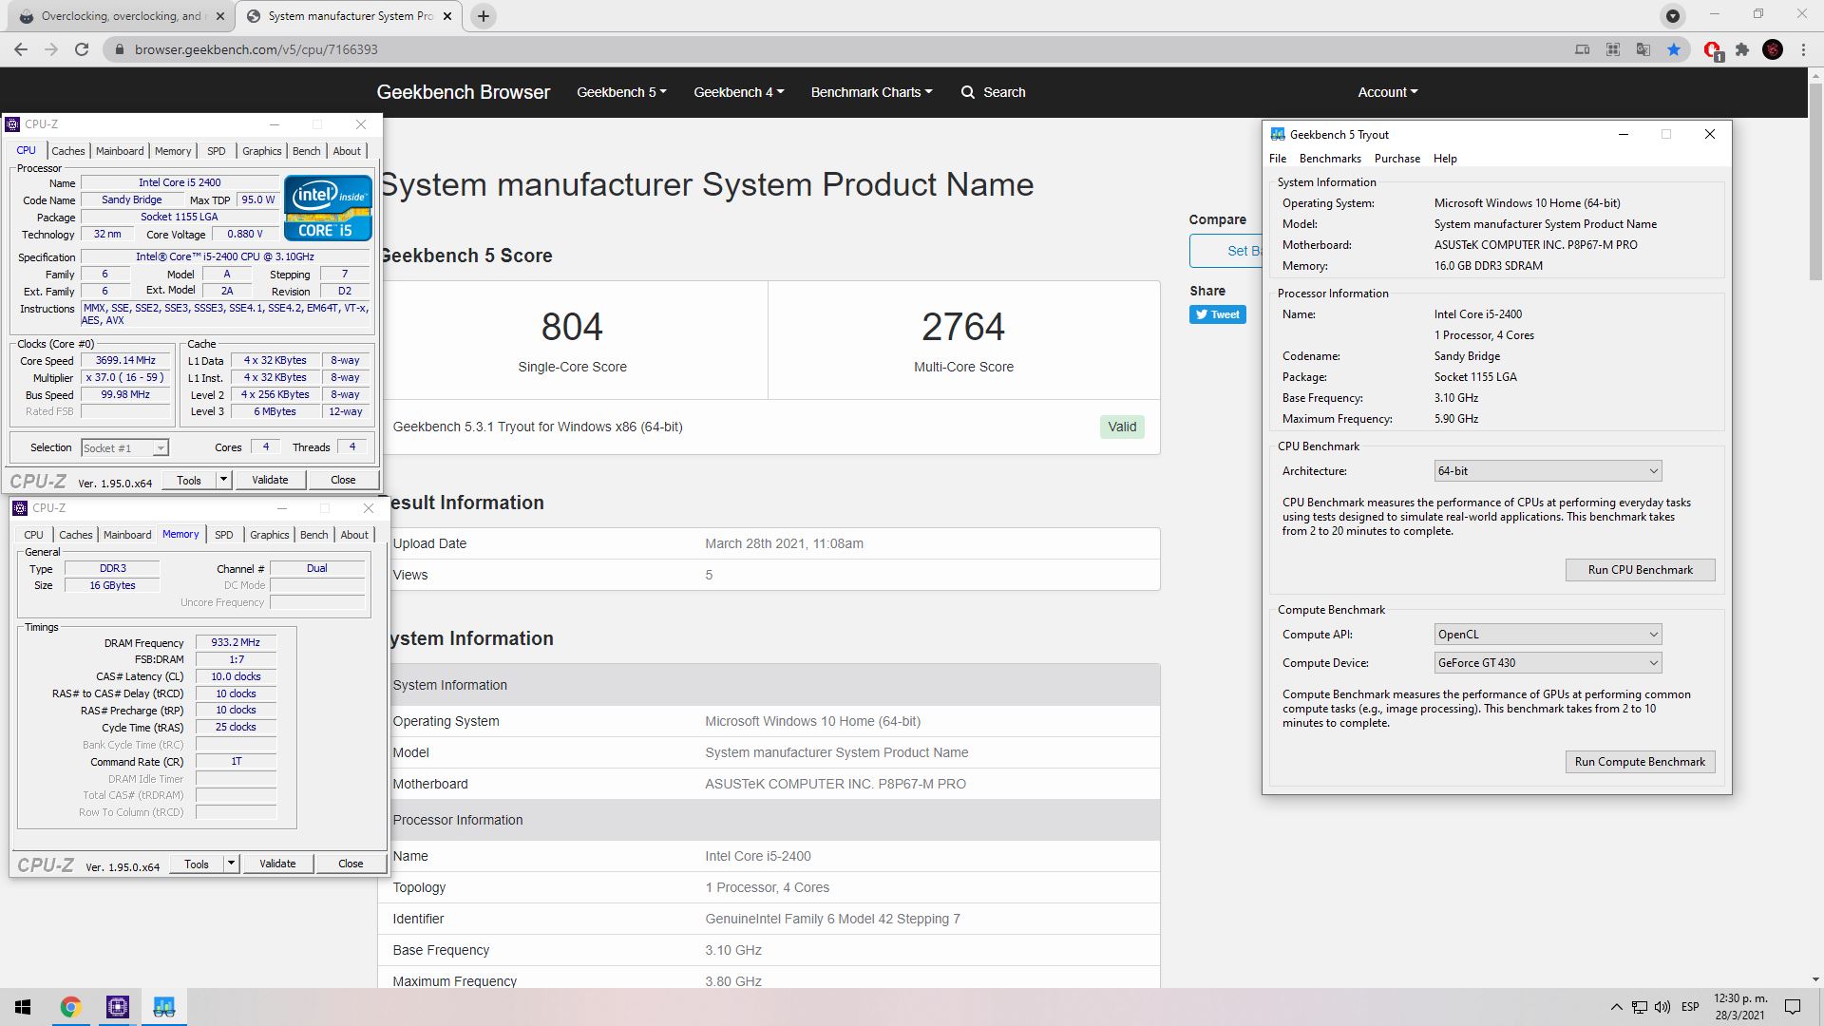Click the browser back arrow icon

(21, 49)
